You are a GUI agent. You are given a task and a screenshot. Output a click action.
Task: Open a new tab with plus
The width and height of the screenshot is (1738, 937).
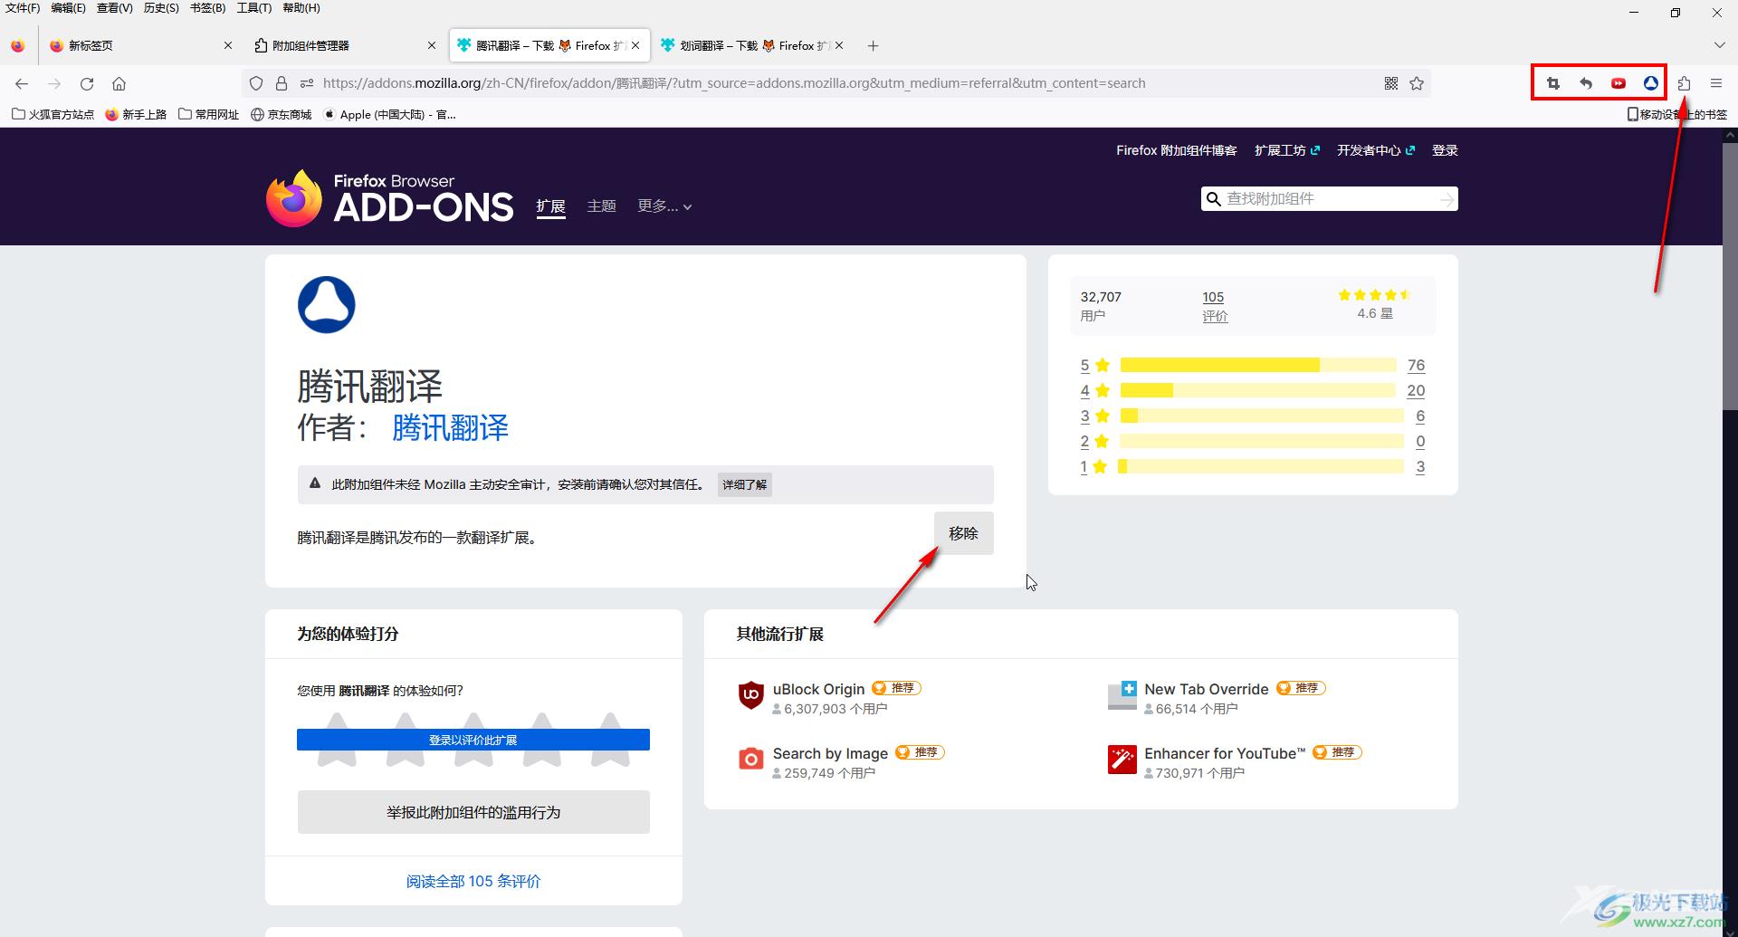[873, 45]
